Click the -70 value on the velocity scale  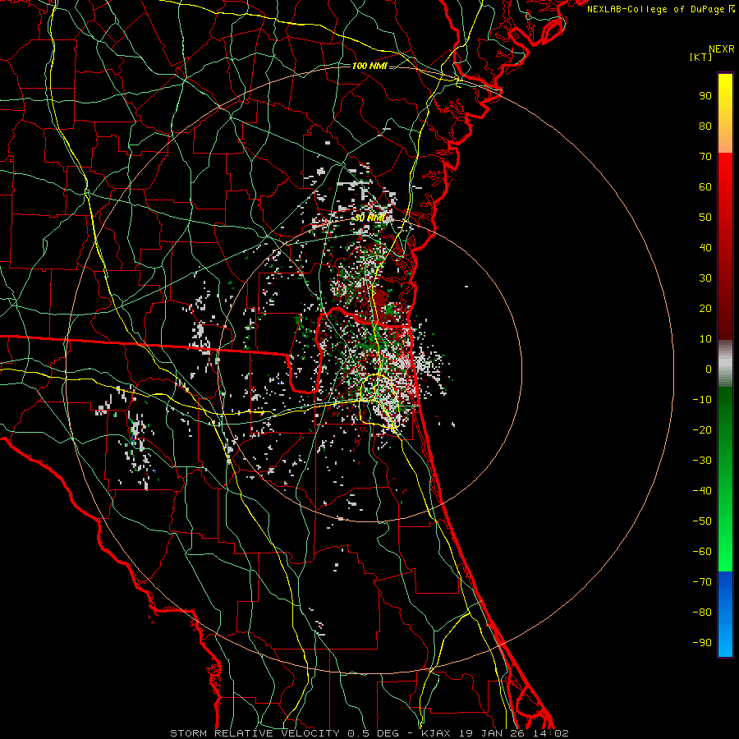click(702, 582)
